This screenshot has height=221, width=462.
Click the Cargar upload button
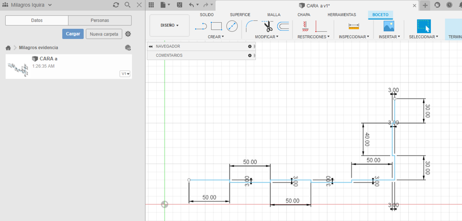pyautogui.click(x=73, y=34)
